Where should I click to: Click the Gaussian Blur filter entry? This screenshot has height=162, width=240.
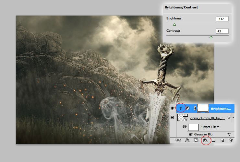(x=204, y=134)
